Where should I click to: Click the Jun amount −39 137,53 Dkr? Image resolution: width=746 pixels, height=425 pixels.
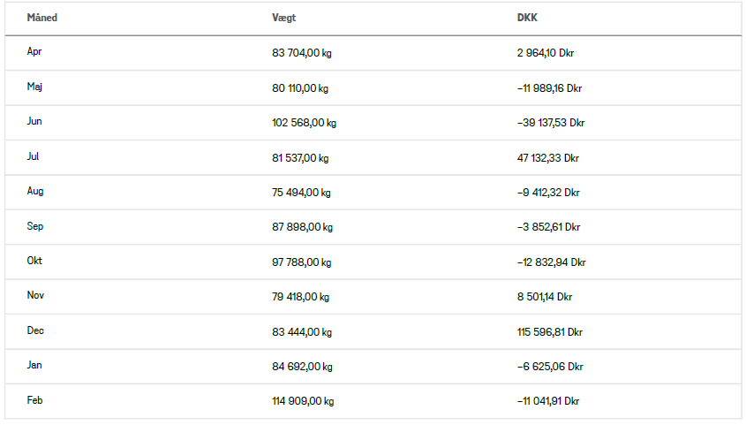tap(551, 123)
